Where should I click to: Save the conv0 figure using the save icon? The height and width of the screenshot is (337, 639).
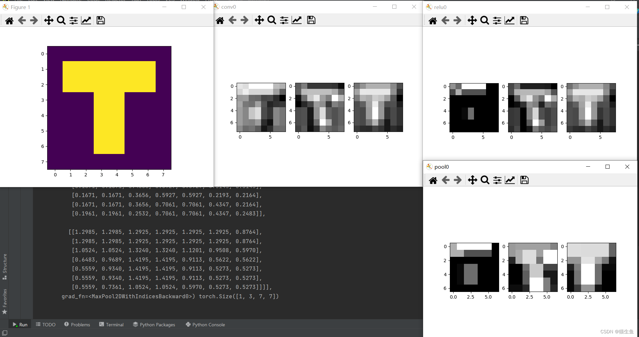tap(311, 20)
